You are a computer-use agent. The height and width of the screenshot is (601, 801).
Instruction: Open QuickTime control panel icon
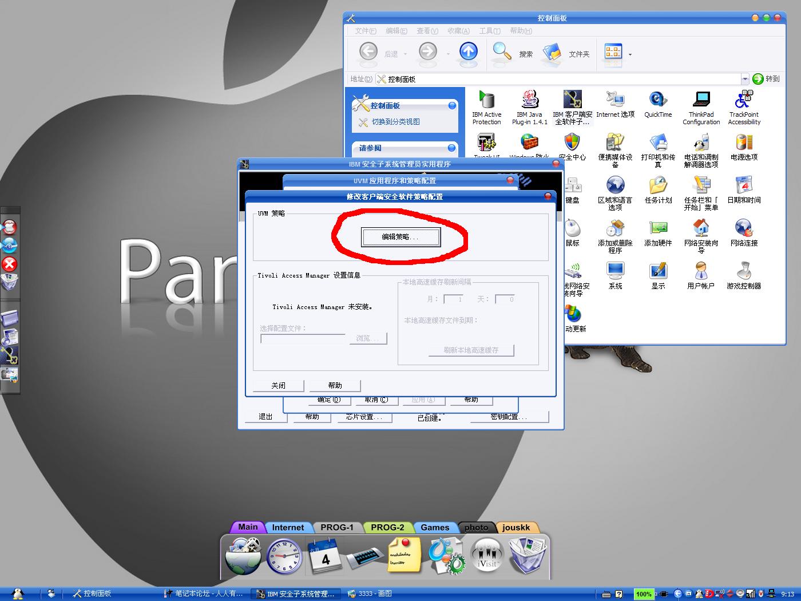click(x=658, y=104)
